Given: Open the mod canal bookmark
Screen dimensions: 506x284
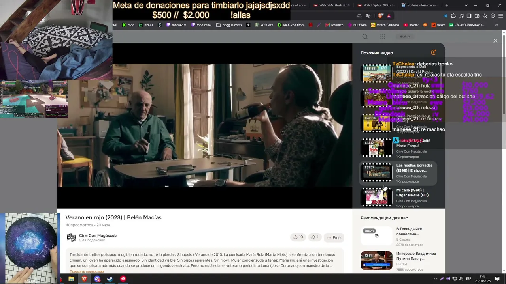Looking at the screenshot, I should point(201,25).
